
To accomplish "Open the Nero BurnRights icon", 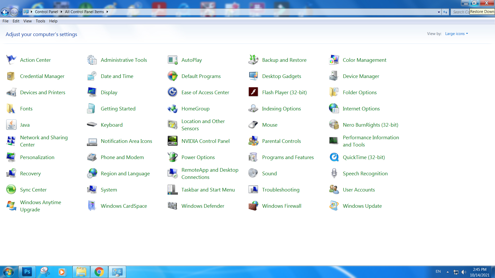I will pyautogui.click(x=334, y=125).
